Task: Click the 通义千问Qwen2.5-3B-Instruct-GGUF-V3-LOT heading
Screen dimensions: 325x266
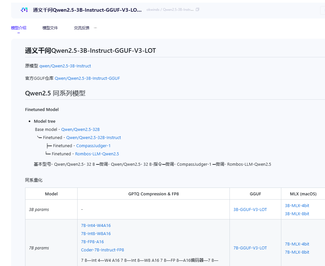Action: (90, 50)
